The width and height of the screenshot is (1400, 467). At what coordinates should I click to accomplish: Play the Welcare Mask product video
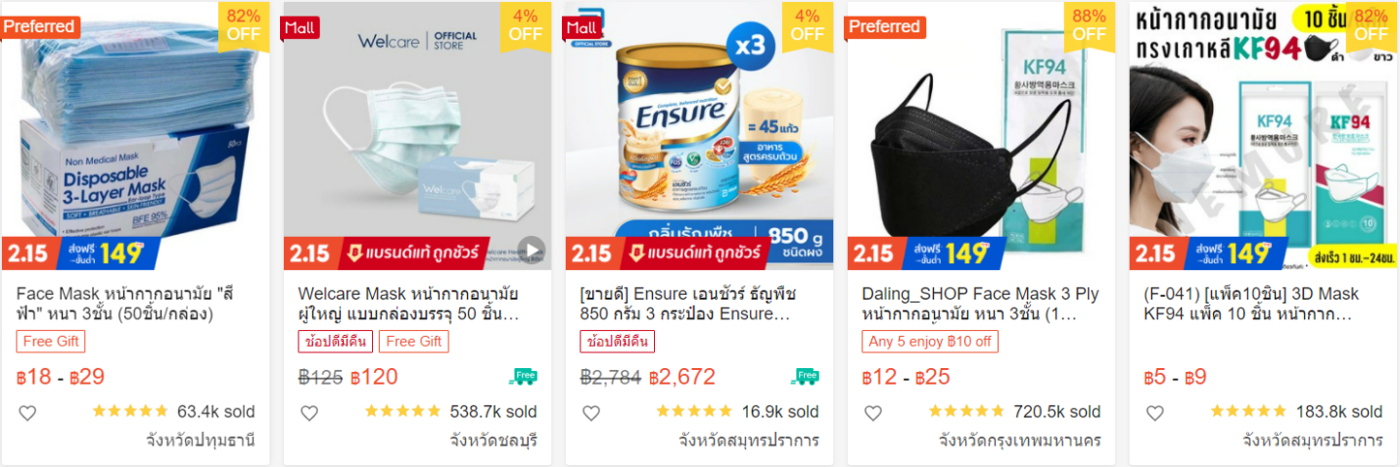pos(531,251)
